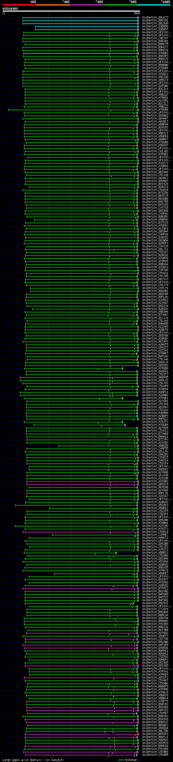Select label UniRef100_Q9AR73

(x=155, y=636)
